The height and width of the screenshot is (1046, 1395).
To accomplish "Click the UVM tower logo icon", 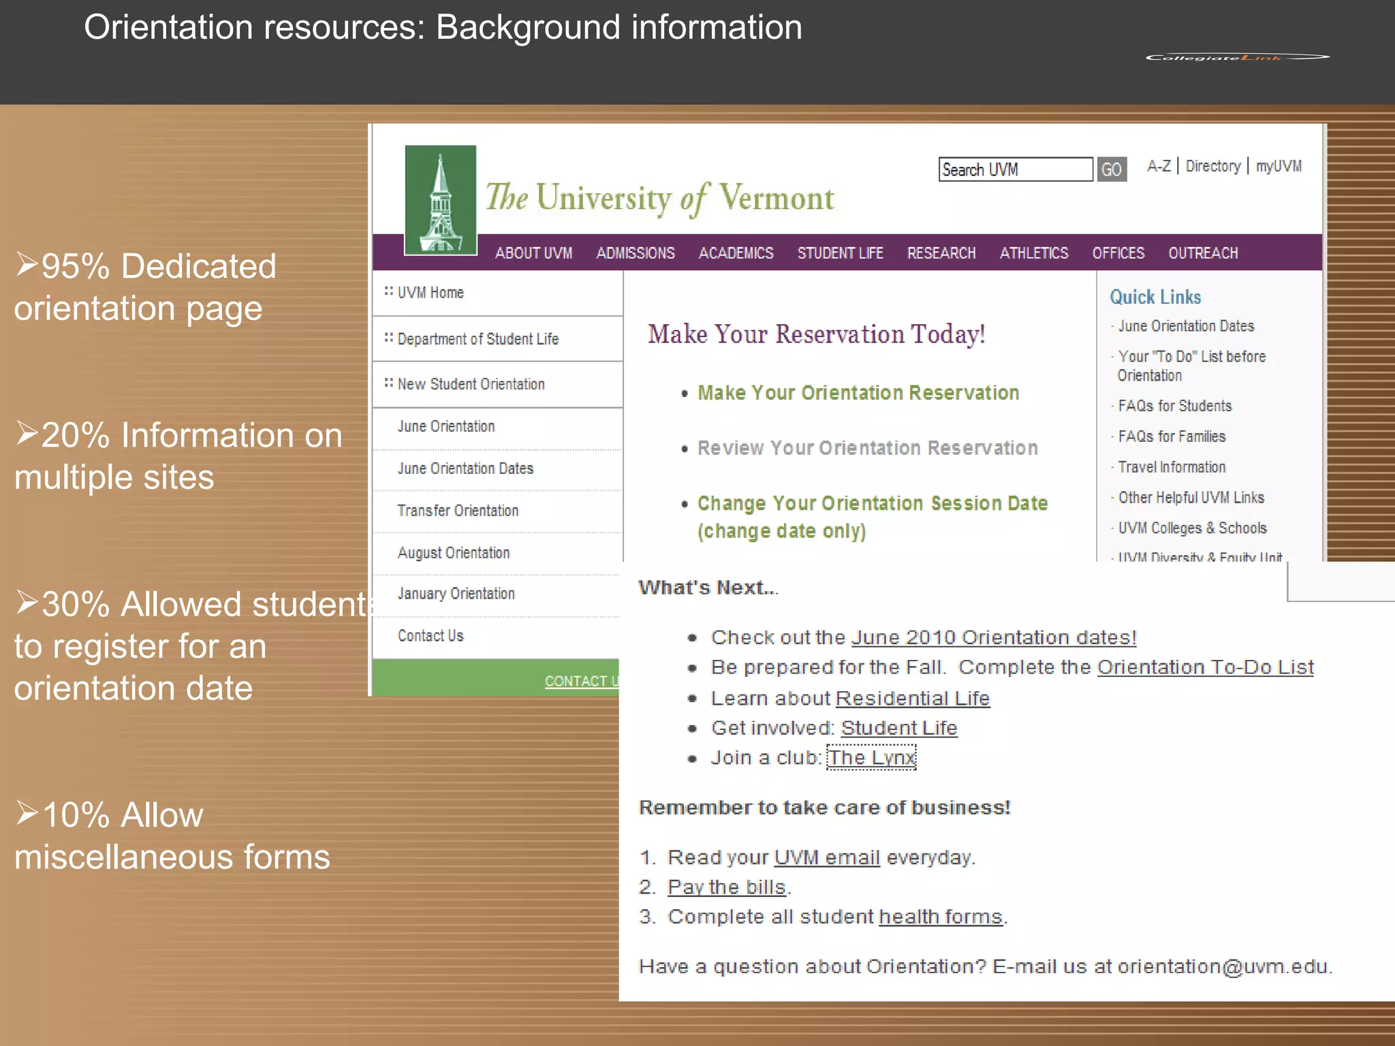I will click(x=441, y=200).
